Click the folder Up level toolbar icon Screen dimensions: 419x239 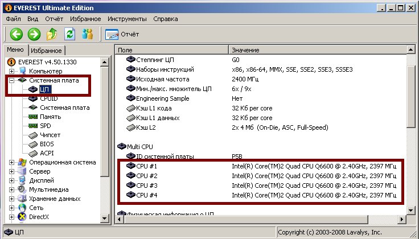[x=52, y=34]
